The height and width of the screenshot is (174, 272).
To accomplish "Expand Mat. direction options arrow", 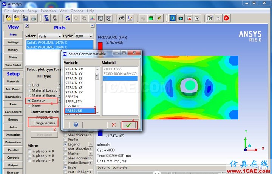I will point(91,149).
